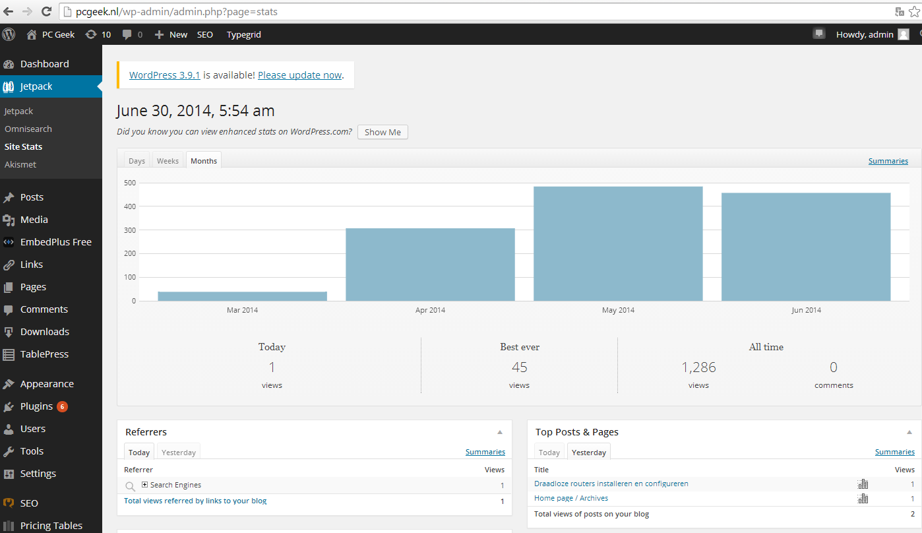Open the updates icon showing 10
922x533 pixels.
coord(91,34)
